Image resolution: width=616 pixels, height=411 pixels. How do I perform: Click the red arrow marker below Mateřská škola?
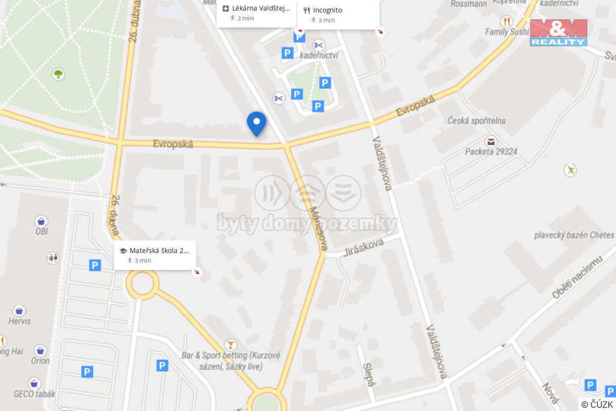point(197,272)
